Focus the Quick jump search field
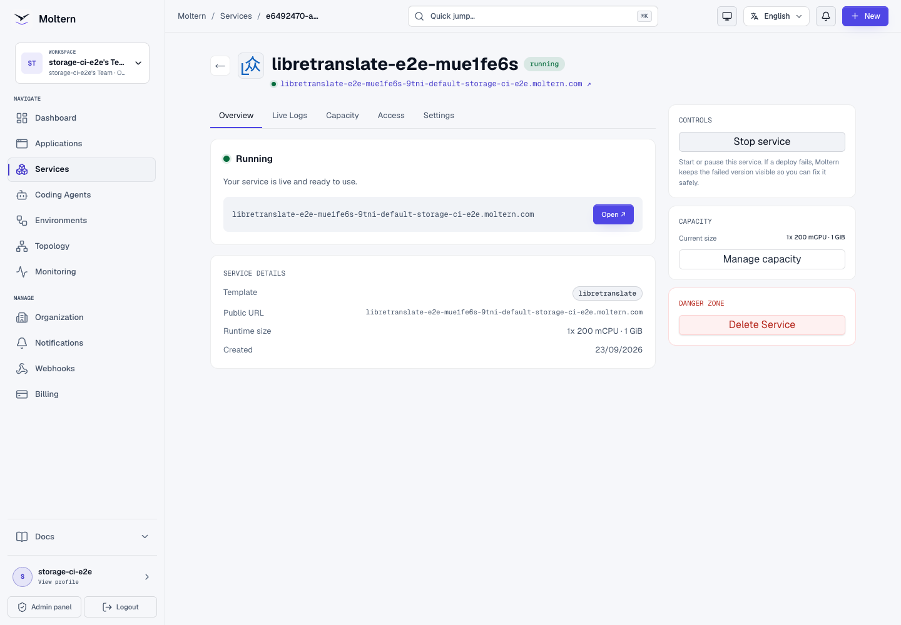 533,16
